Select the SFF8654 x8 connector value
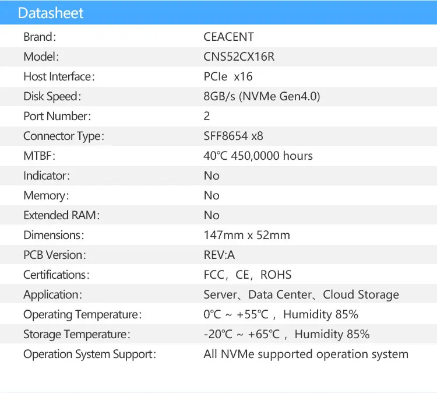 tap(233, 136)
